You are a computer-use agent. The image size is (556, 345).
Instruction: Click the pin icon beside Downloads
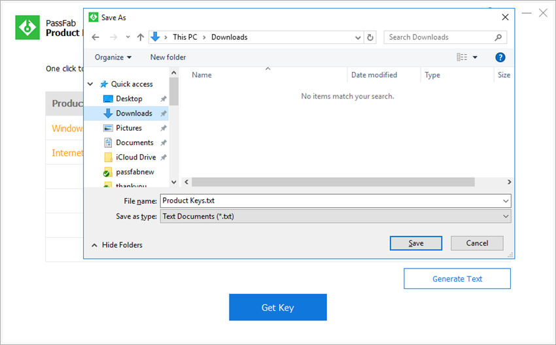click(x=164, y=113)
